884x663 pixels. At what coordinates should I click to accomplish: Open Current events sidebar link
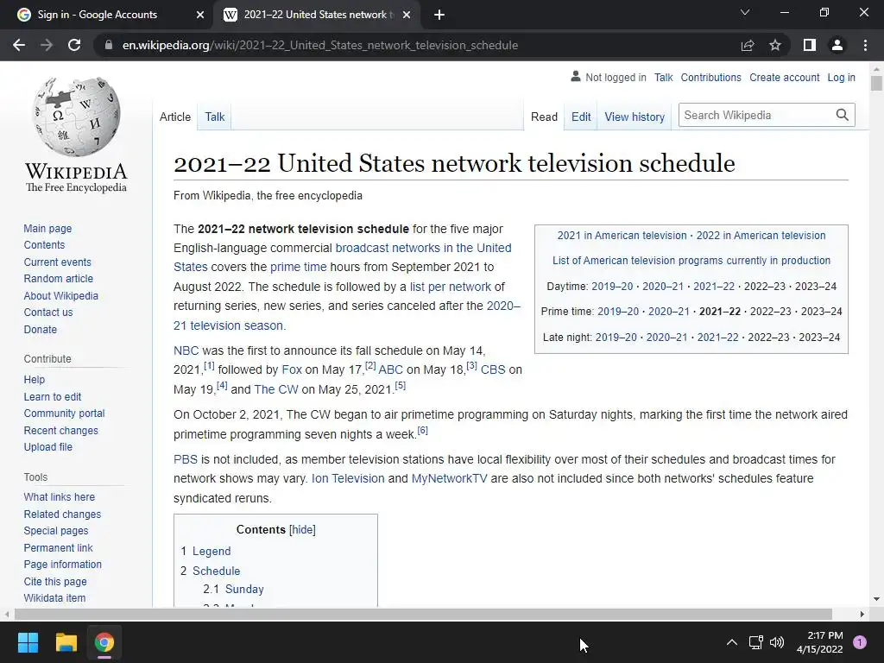[x=57, y=262]
